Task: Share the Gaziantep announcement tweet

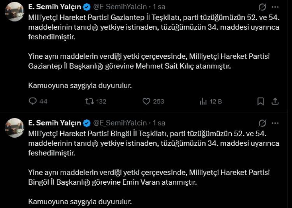Action: (275, 101)
